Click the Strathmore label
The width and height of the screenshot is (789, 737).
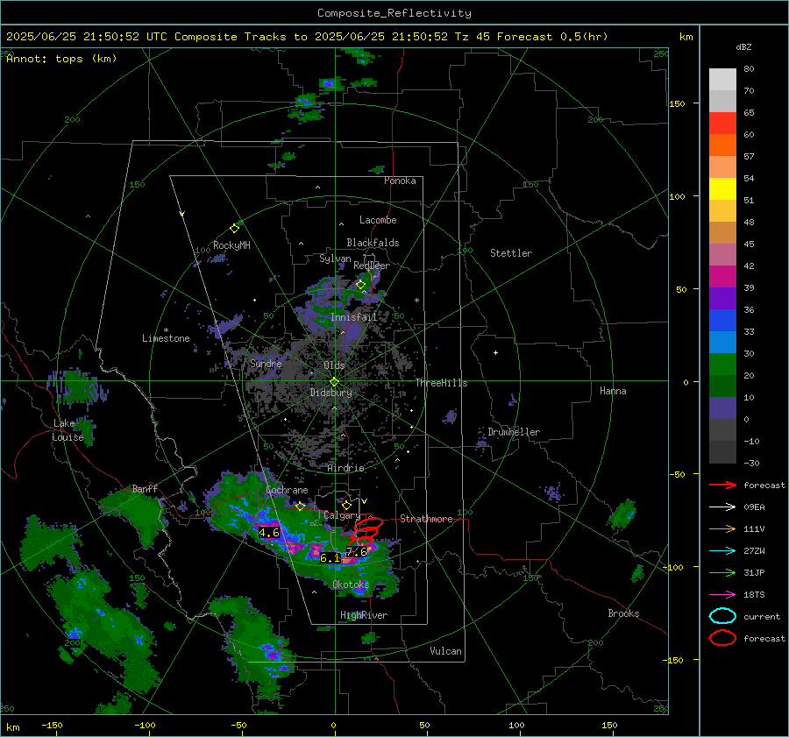pos(427,519)
